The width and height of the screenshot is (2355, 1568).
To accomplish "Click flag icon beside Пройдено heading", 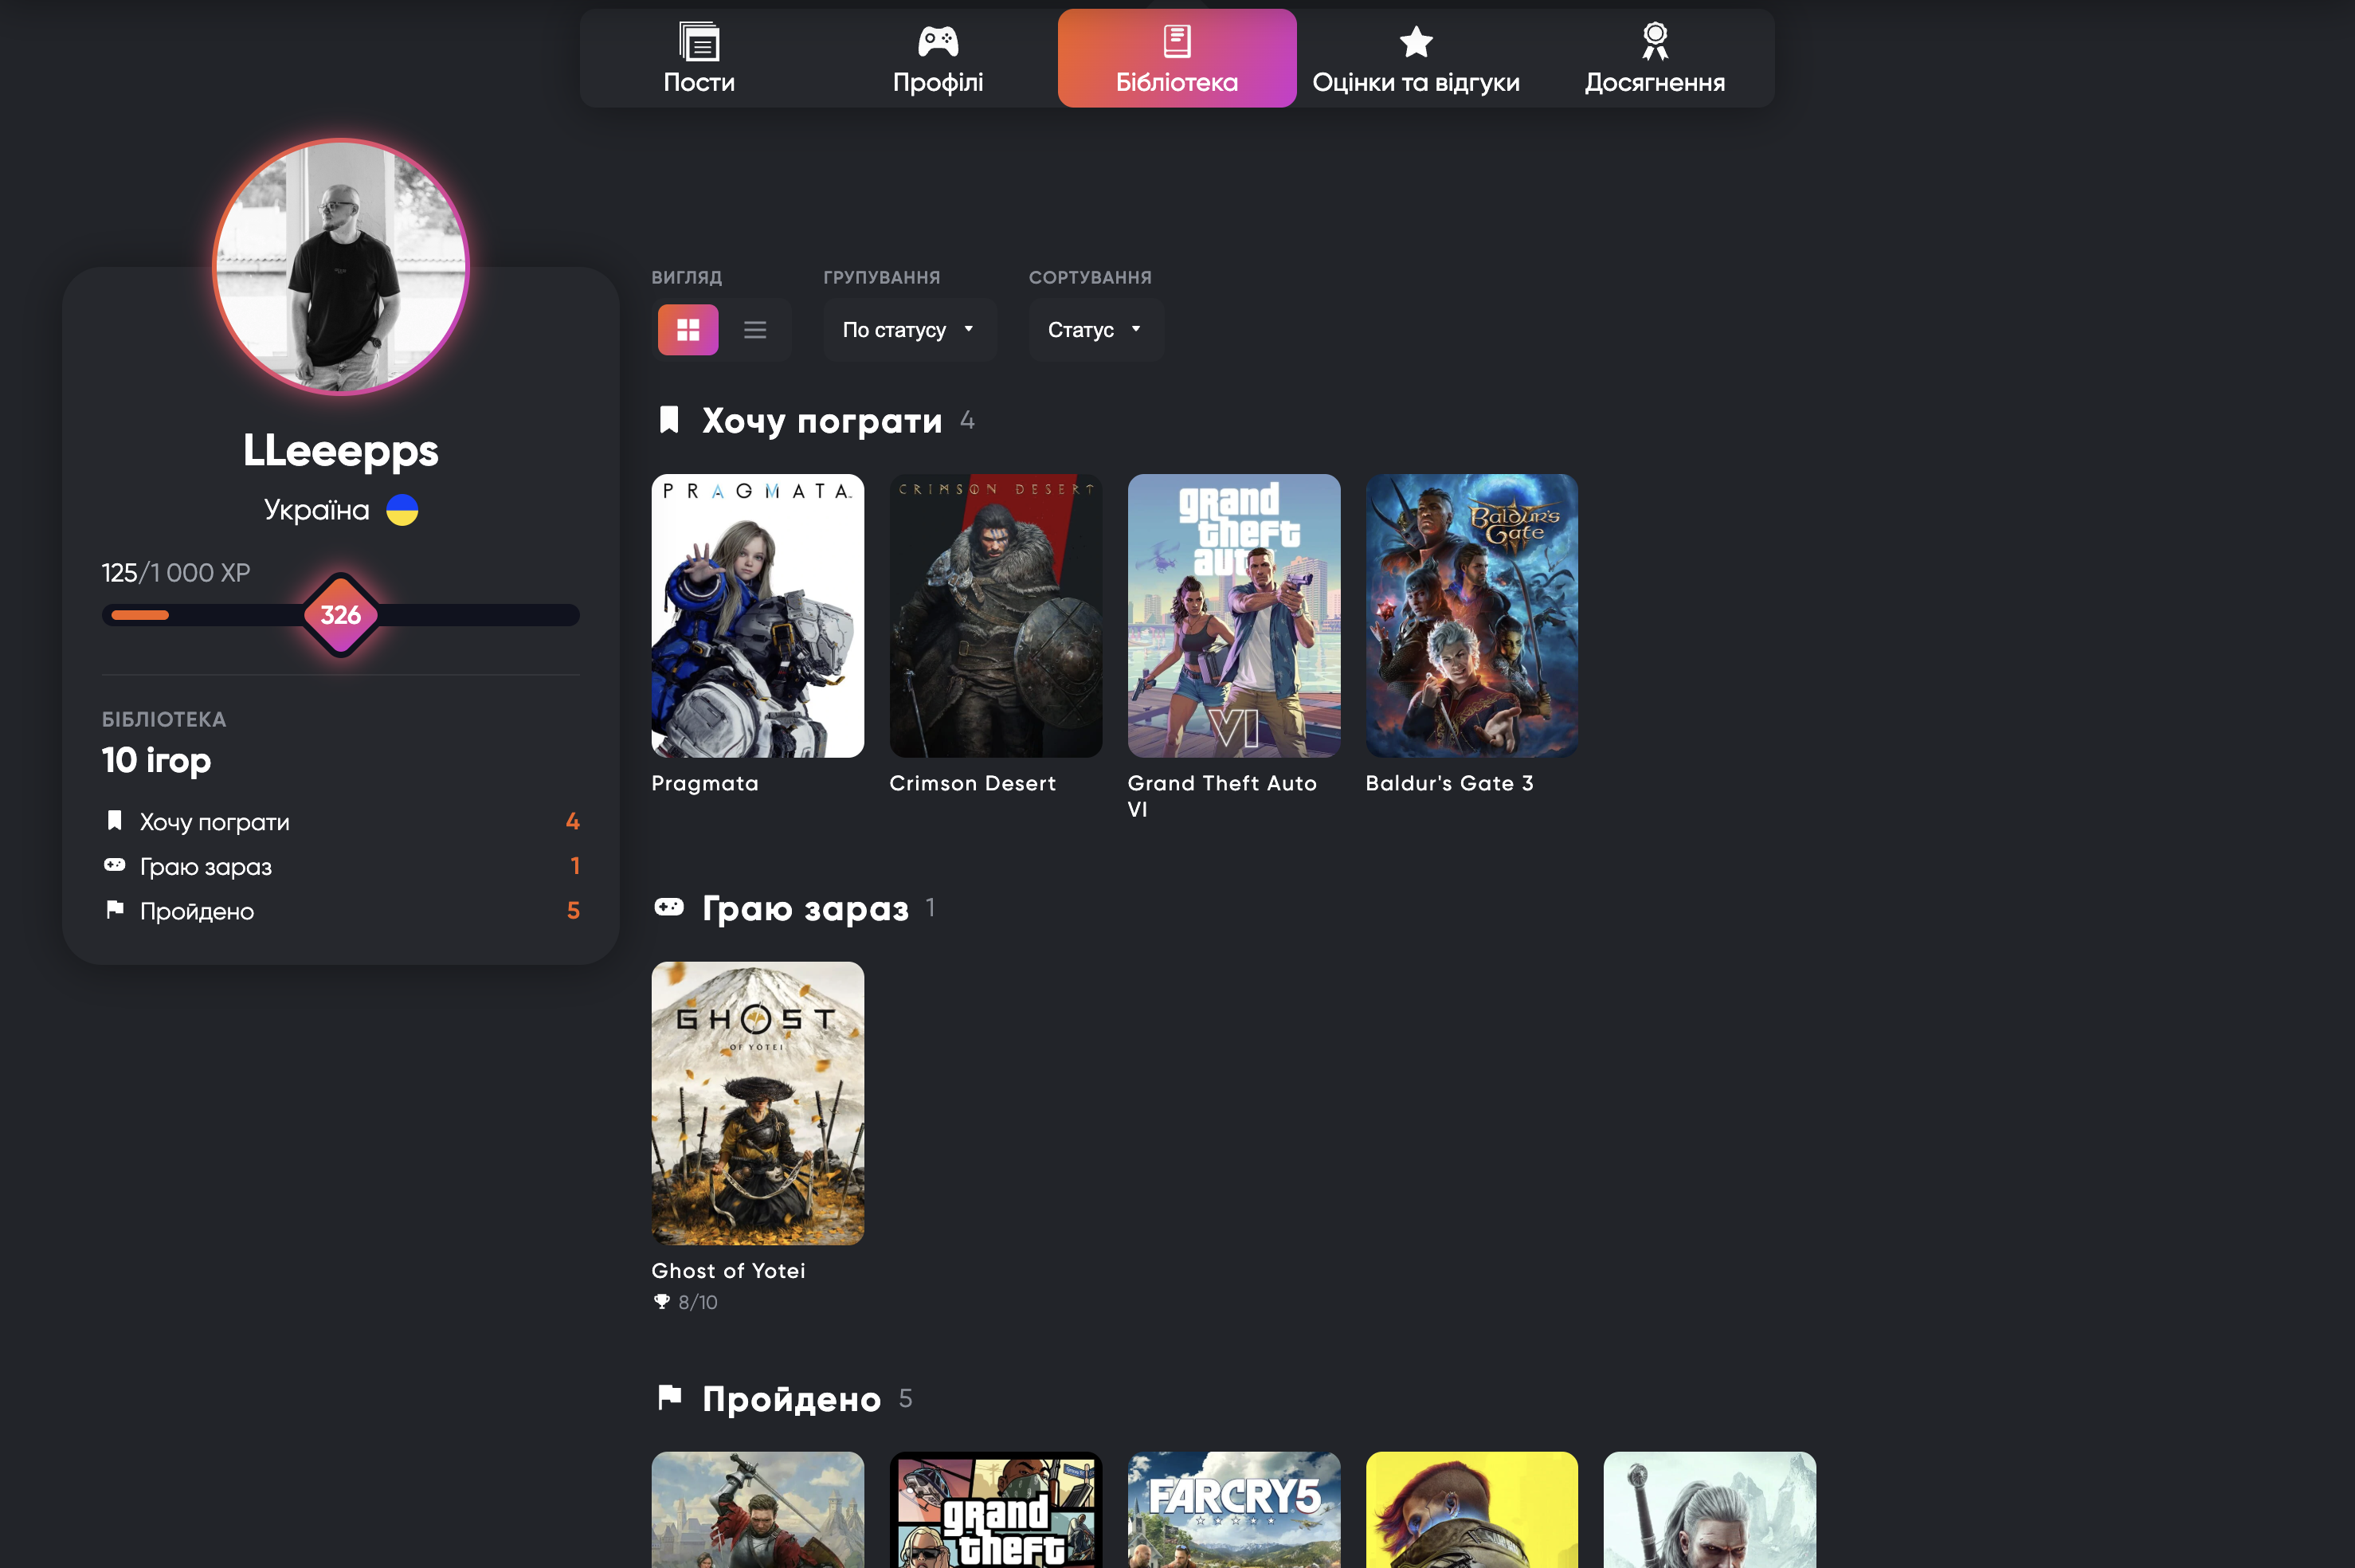I will (669, 1397).
